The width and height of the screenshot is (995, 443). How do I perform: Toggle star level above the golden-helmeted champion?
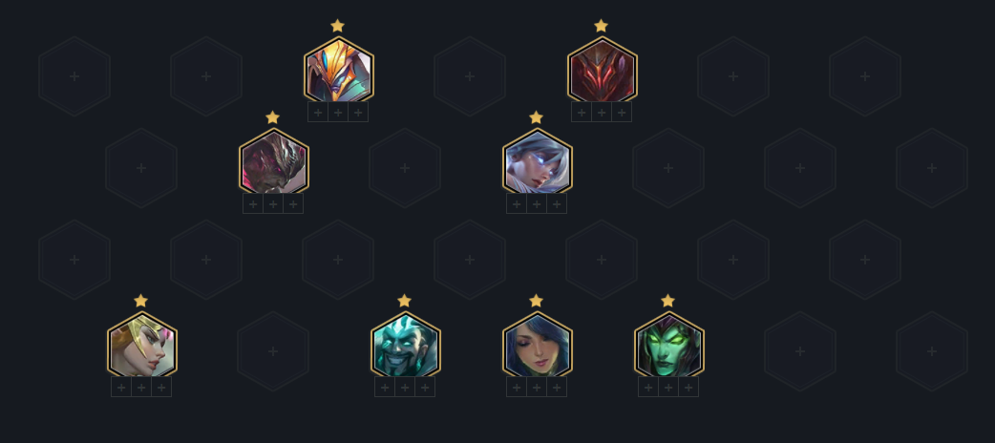pos(338,26)
